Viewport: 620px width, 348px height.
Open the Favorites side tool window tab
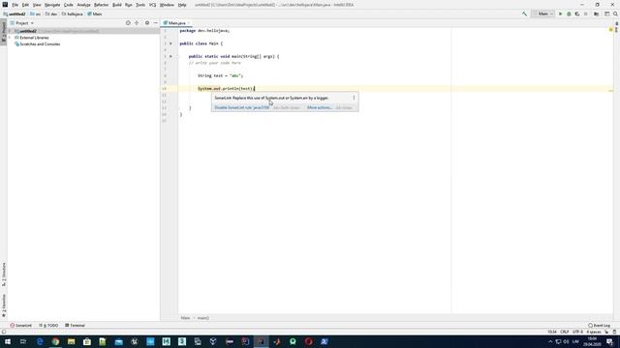[x=4, y=305]
